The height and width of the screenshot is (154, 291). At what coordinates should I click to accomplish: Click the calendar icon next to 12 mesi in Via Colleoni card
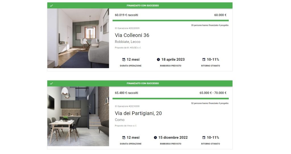pos(124,60)
